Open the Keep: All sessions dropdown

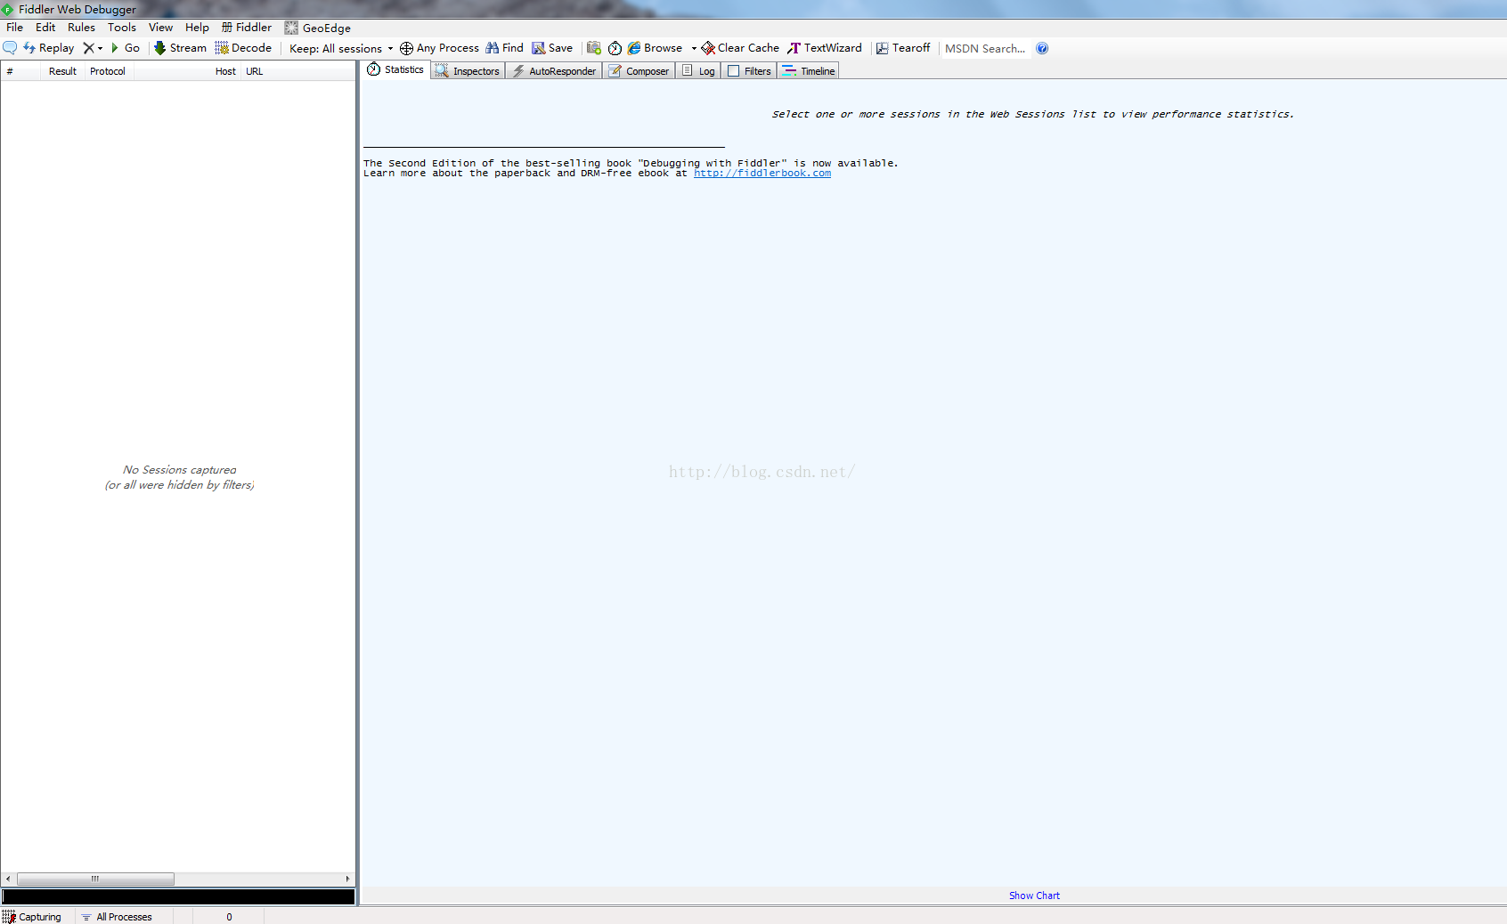(341, 49)
